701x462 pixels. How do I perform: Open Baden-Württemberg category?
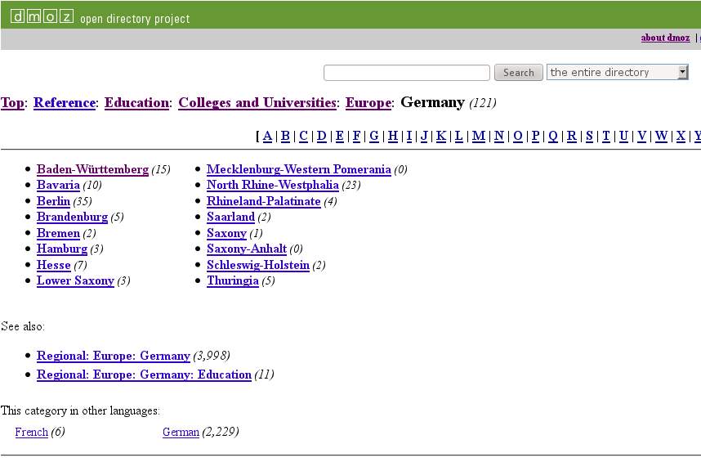click(92, 169)
